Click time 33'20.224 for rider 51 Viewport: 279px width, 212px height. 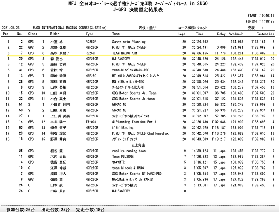[x=200, y=105]
